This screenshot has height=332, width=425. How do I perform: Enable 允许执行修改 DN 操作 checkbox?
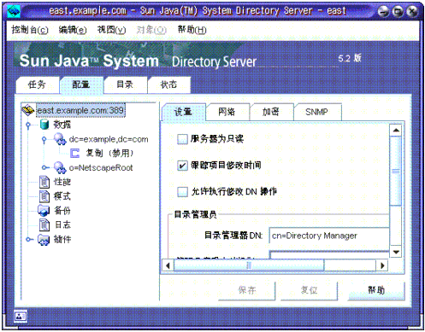182,192
